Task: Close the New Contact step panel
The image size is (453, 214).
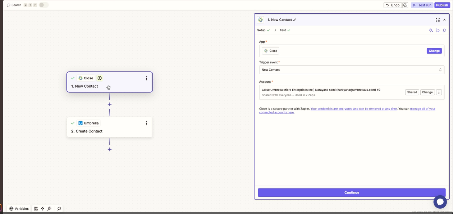Action: tap(444, 20)
